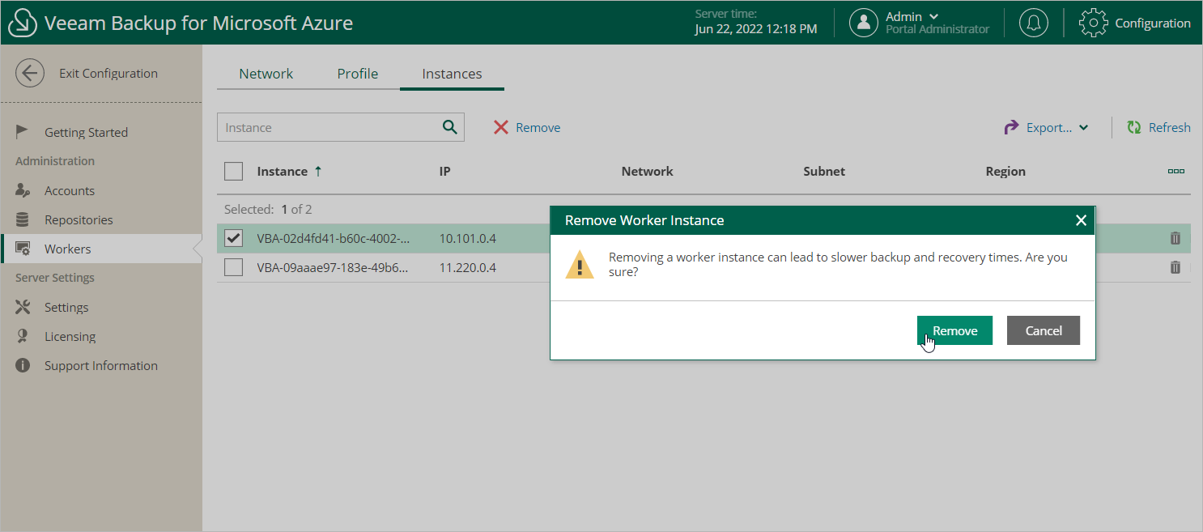Click the Repositories database icon

tap(23, 219)
